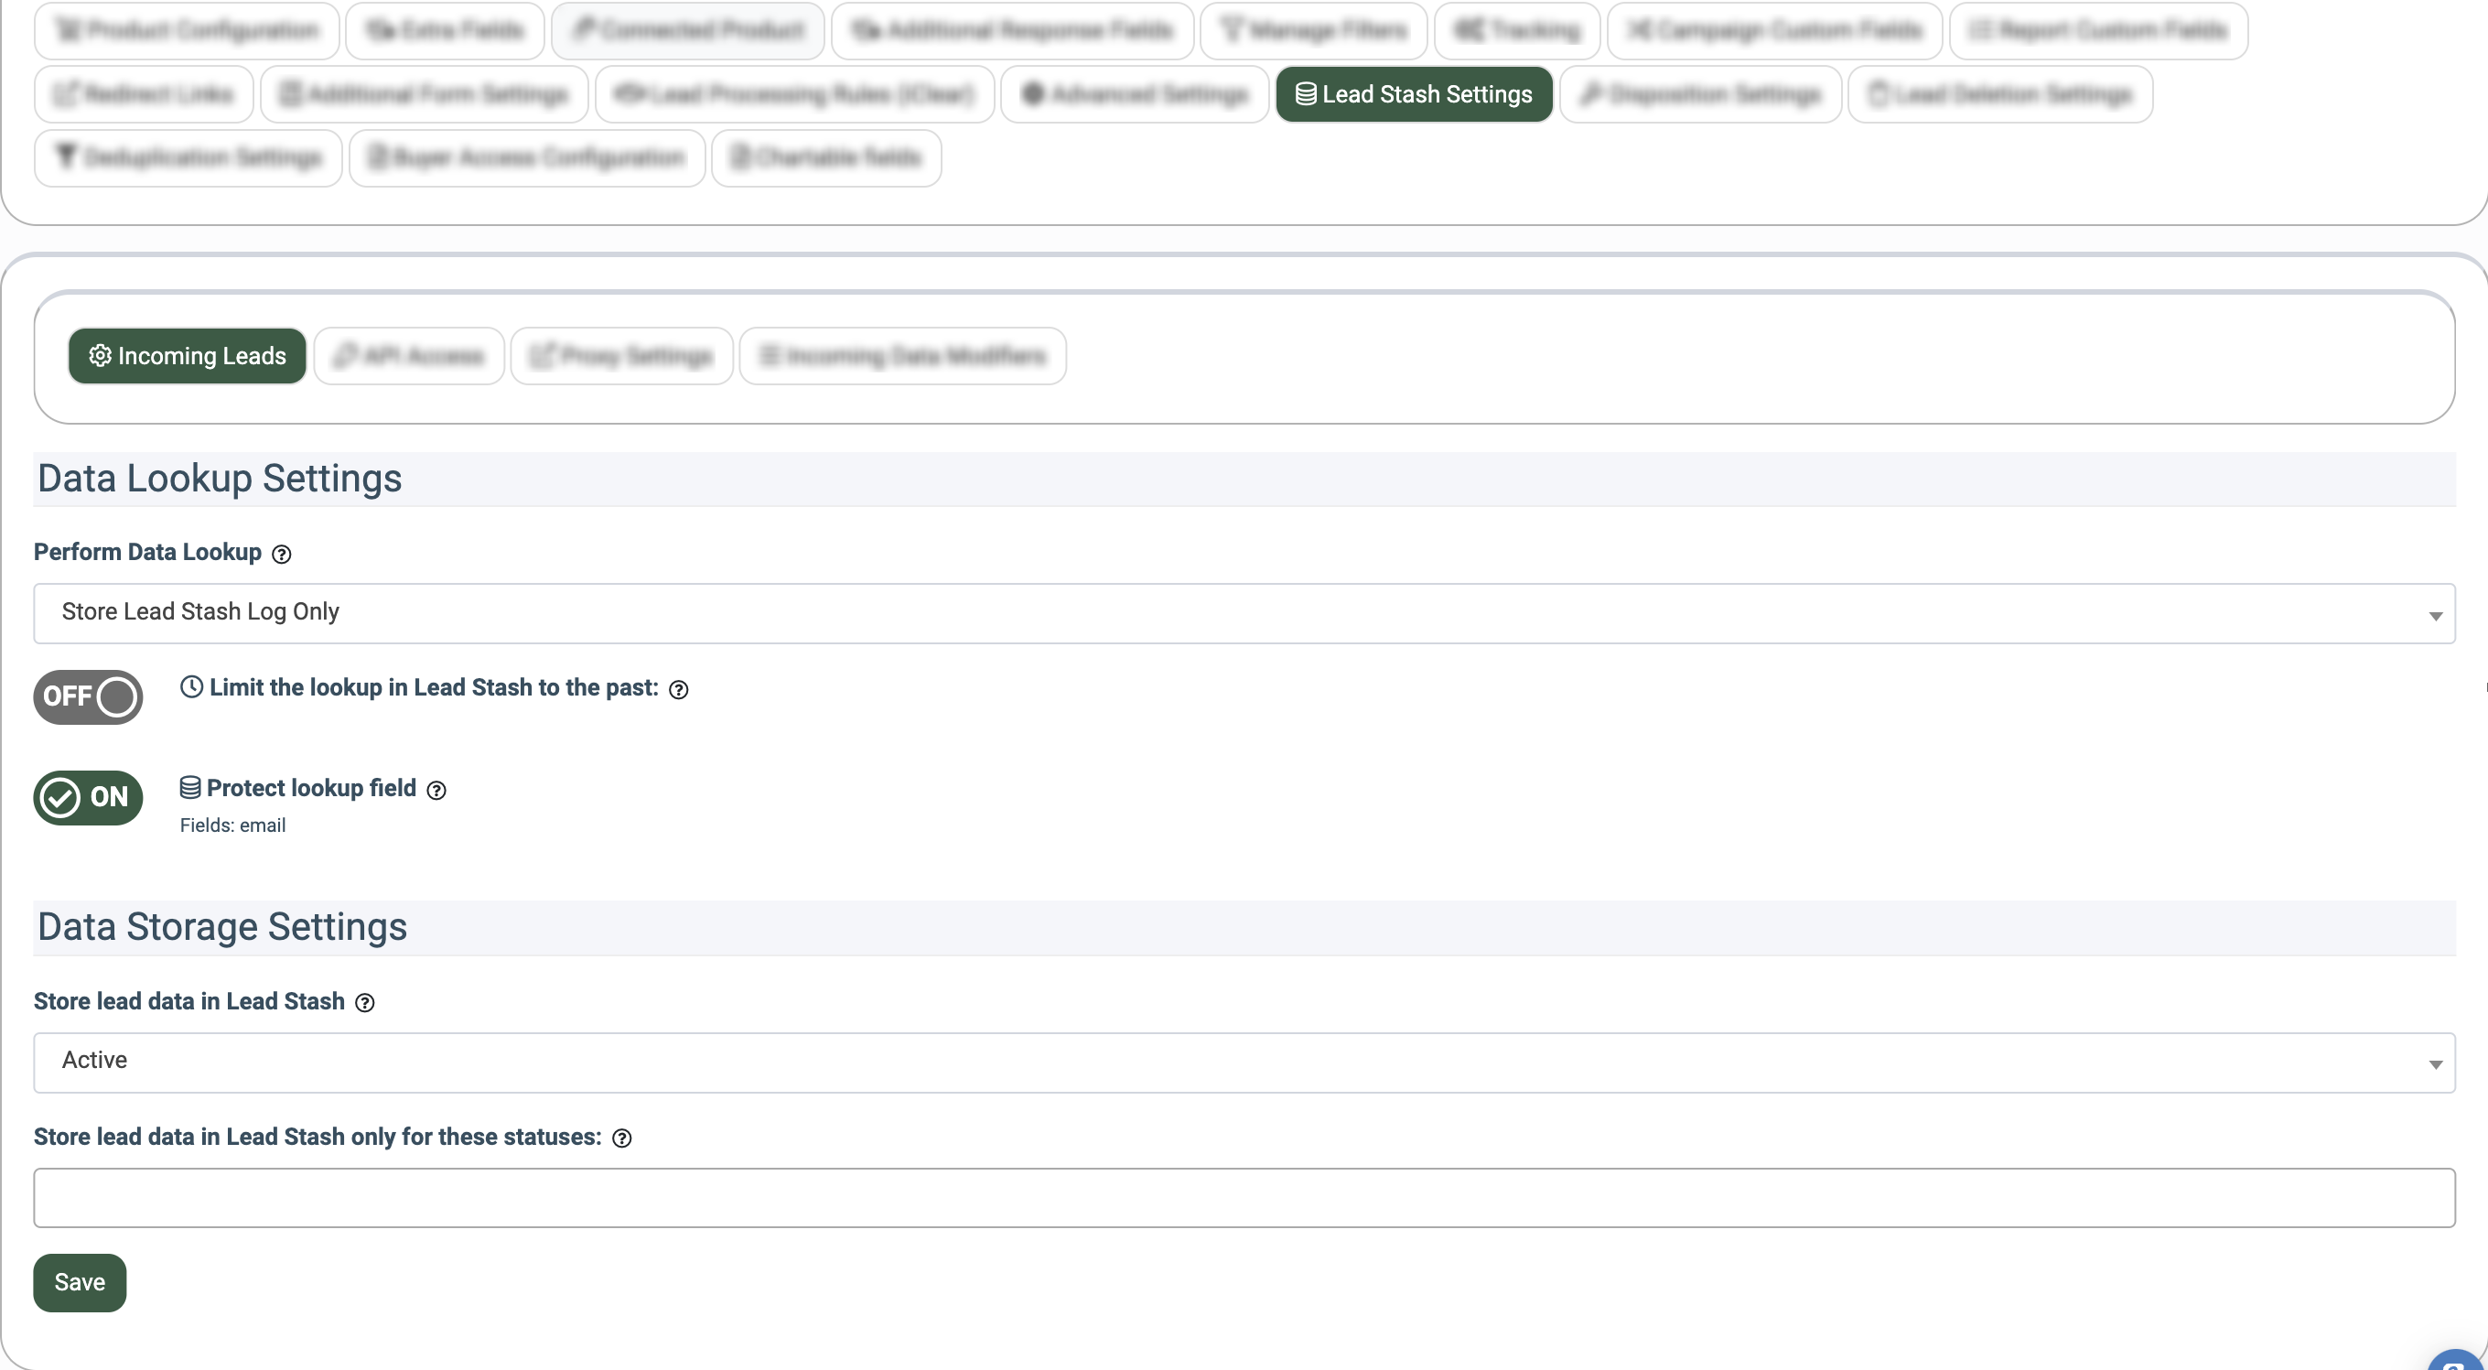Open the Disposition Settings tab
2488x1370 pixels.
(1701, 94)
